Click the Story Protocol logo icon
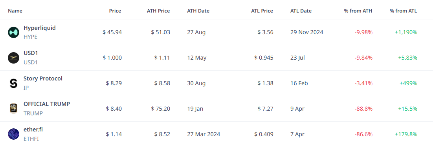This screenshot has height=144, width=433. (13, 83)
